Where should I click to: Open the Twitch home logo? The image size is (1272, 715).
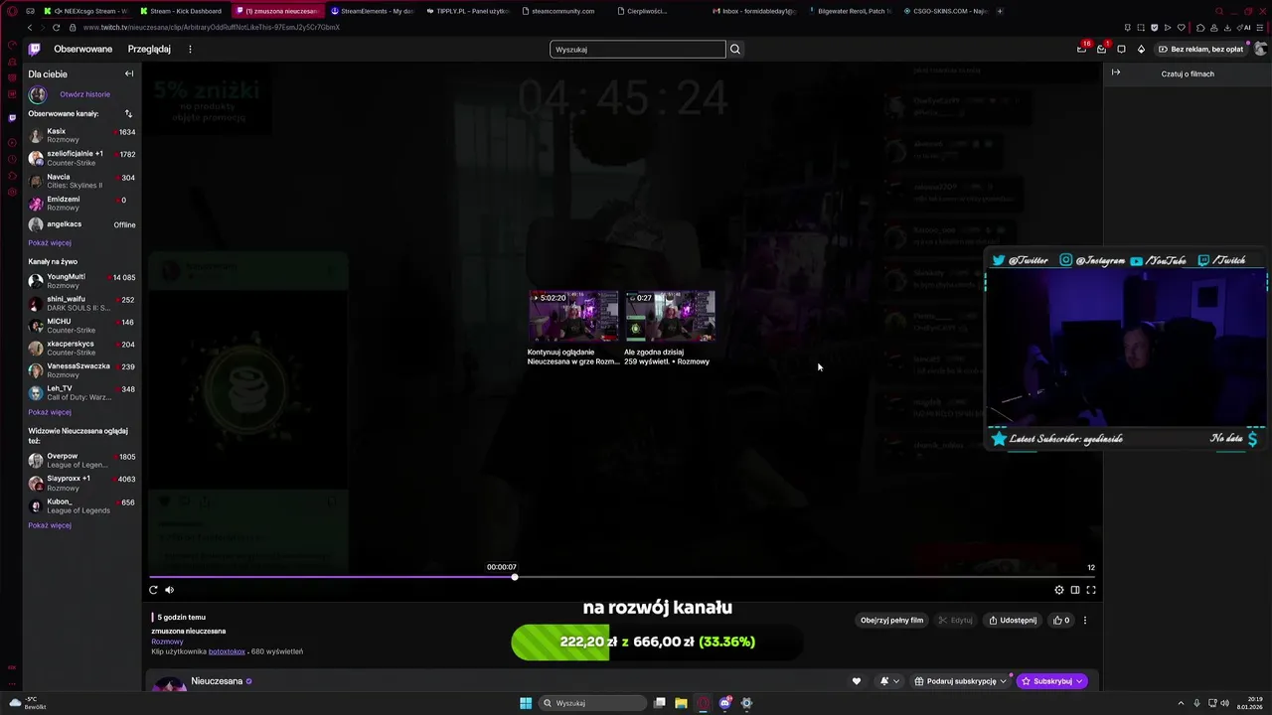click(35, 49)
